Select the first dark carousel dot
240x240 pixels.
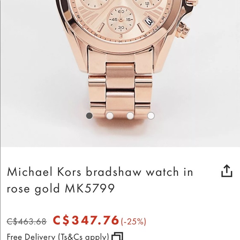(x=89, y=115)
